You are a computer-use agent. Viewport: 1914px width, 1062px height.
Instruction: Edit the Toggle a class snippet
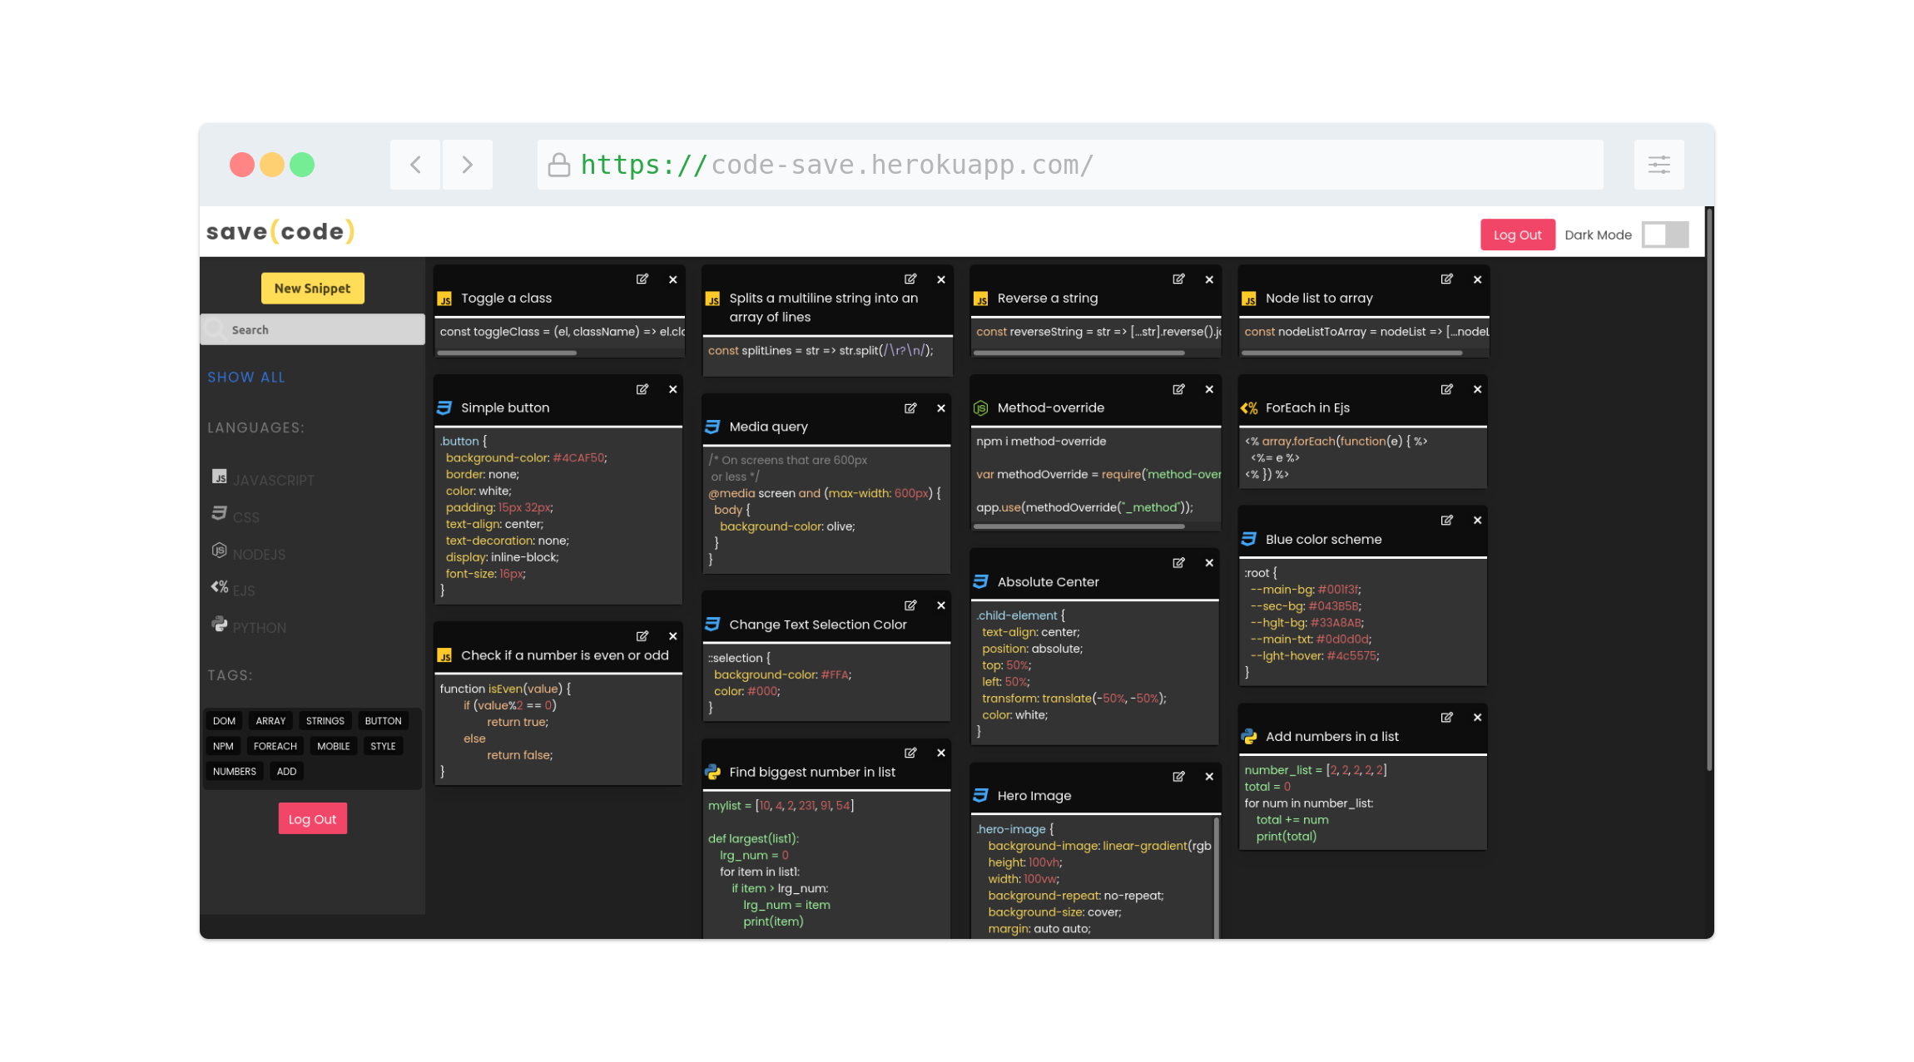coord(642,279)
